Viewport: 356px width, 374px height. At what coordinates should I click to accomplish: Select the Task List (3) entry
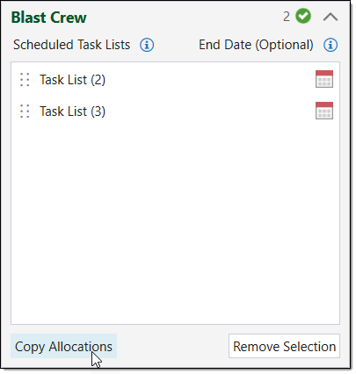point(72,111)
